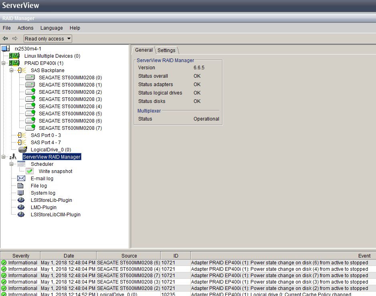376x296 pixels.
Task: Open the Scheduler icon
Action: click(22, 164)
